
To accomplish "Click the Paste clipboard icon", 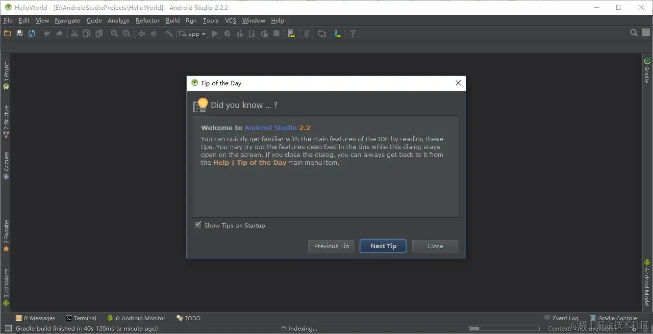I will 99,33.
